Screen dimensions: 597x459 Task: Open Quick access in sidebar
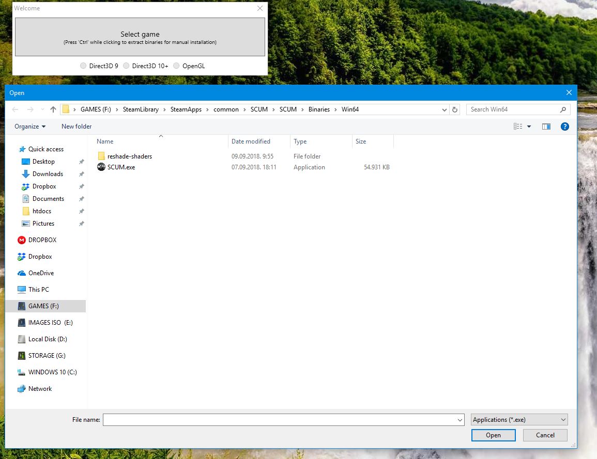pyautogui.click(x=45, y=149)
